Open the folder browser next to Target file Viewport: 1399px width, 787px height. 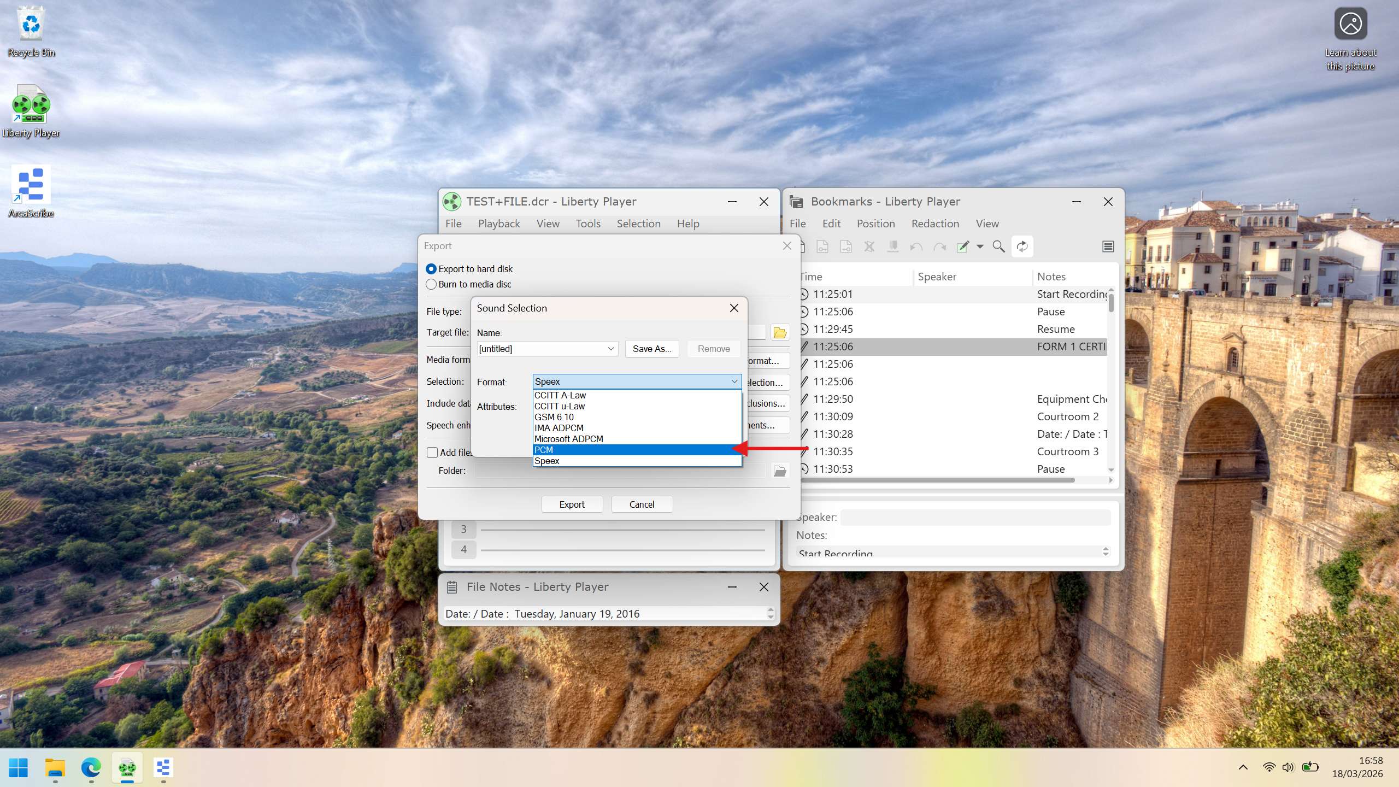(780, 332)
